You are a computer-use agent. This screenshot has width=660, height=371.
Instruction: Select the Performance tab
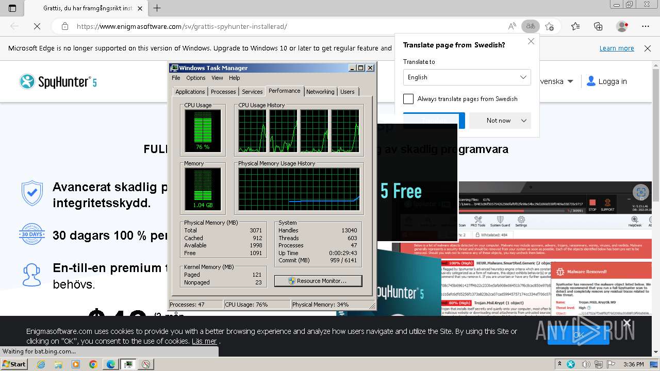[285, 91]
